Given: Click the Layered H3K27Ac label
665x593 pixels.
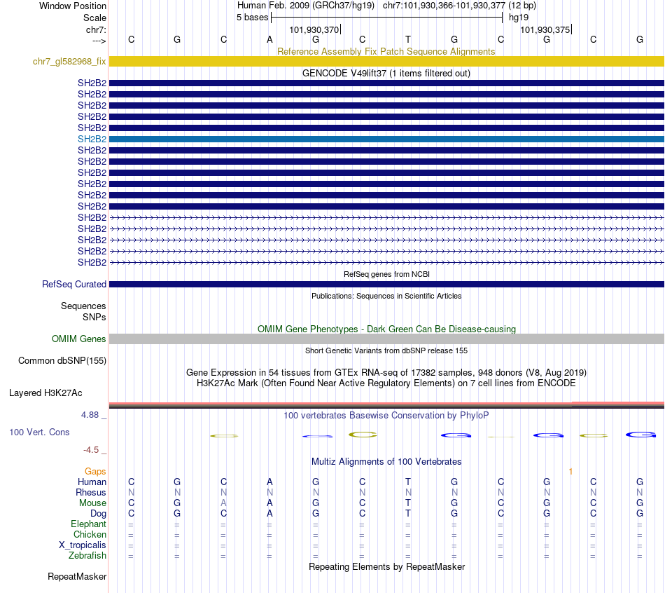Looking at the screenshot, I should pyautogui.click(x=45, y=393).
